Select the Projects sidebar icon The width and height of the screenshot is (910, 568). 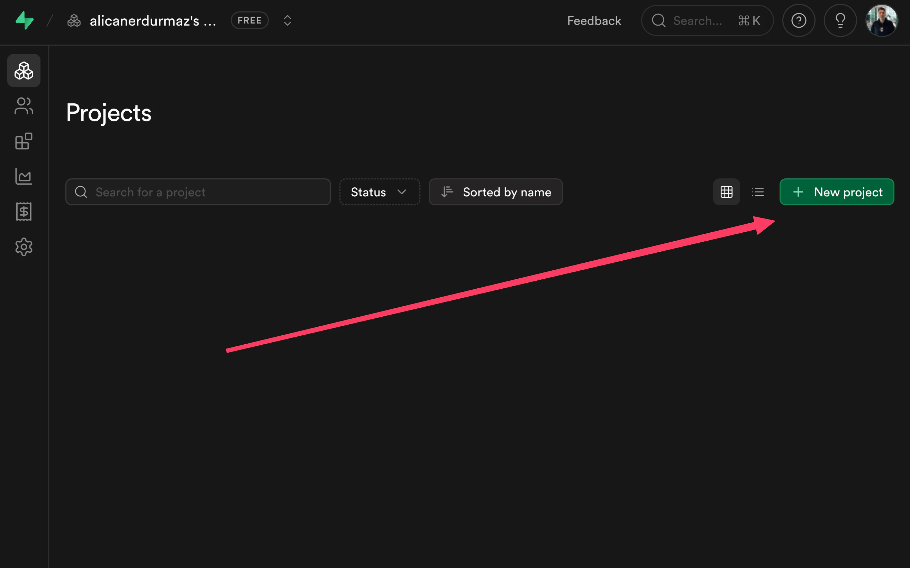[24, 70]
